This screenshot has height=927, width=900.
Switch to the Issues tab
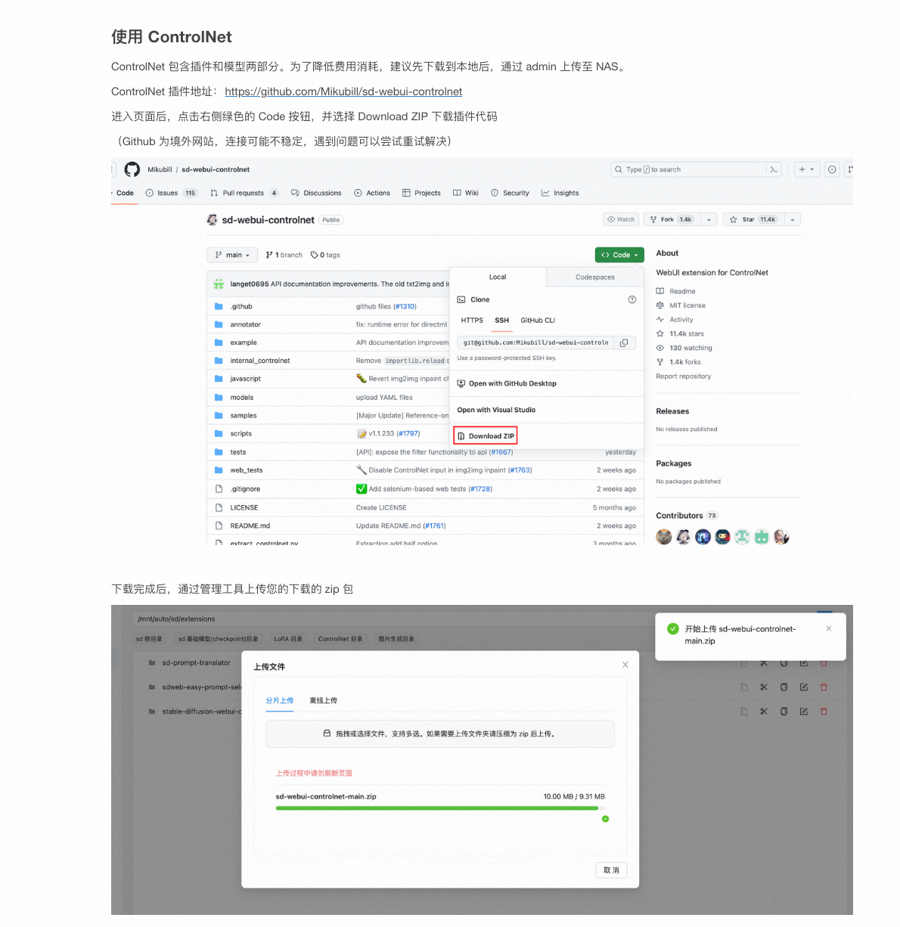point(171,193)
